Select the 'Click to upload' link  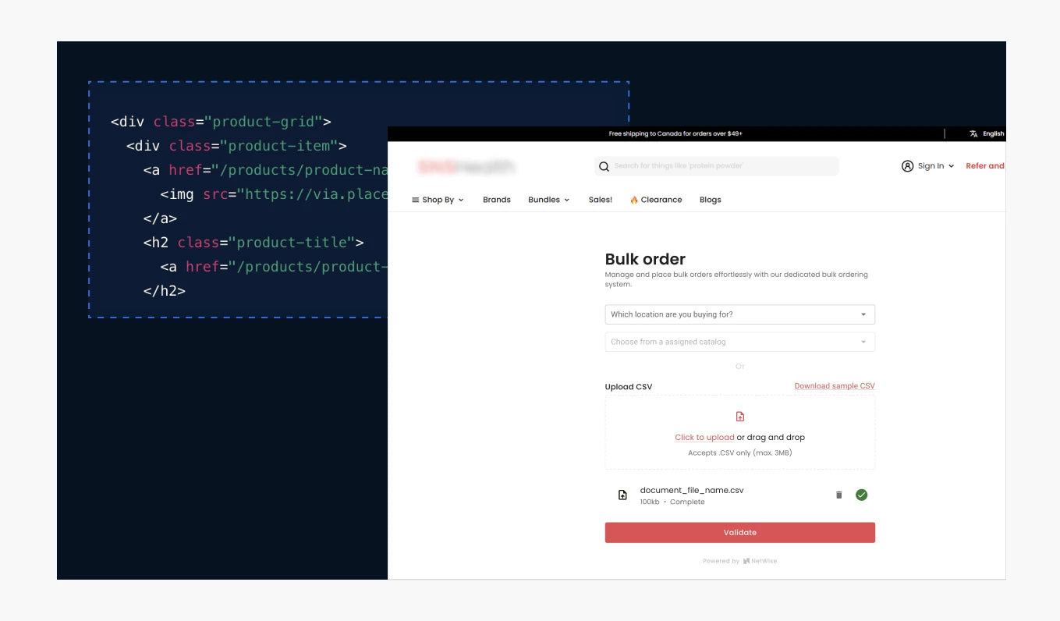point(704,438)
